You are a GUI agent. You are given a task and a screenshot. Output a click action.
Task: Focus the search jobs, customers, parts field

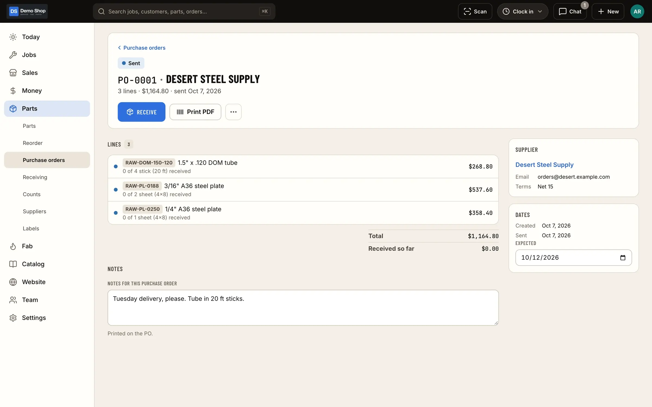pos(184,11)
